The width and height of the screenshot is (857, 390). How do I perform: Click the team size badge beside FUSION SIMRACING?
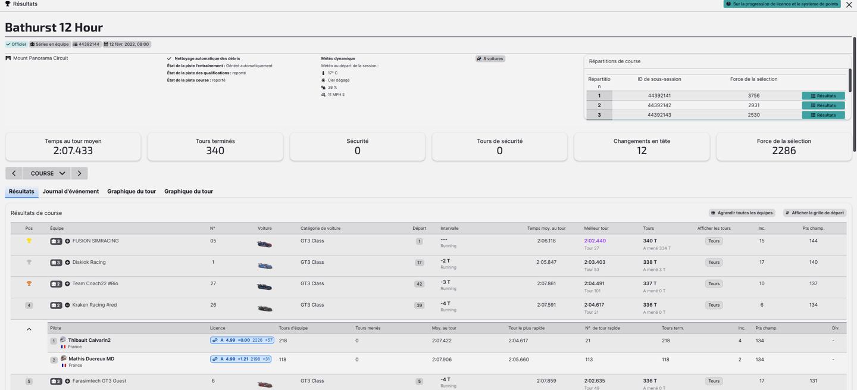[56, 241]
